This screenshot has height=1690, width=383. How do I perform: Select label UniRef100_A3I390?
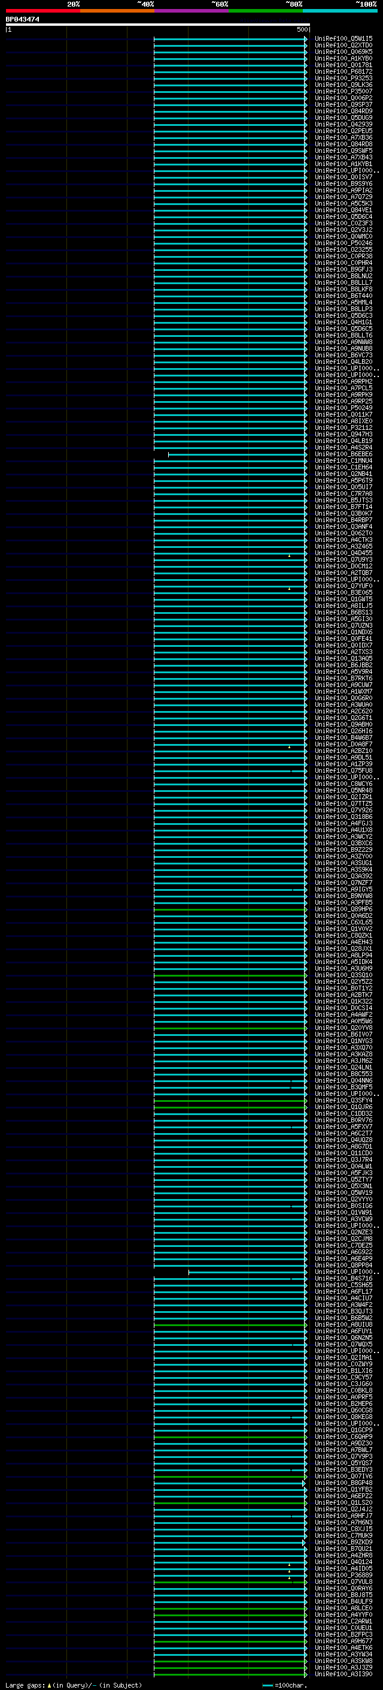pyautogui.click(x=344, y=1674)
